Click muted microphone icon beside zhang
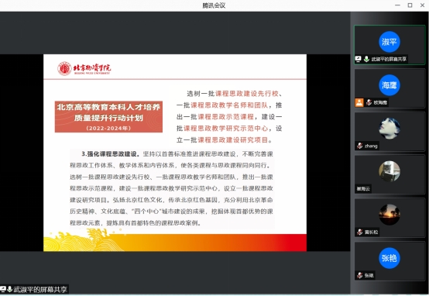The height and width of the screenshot is (296, 429). 360,146
